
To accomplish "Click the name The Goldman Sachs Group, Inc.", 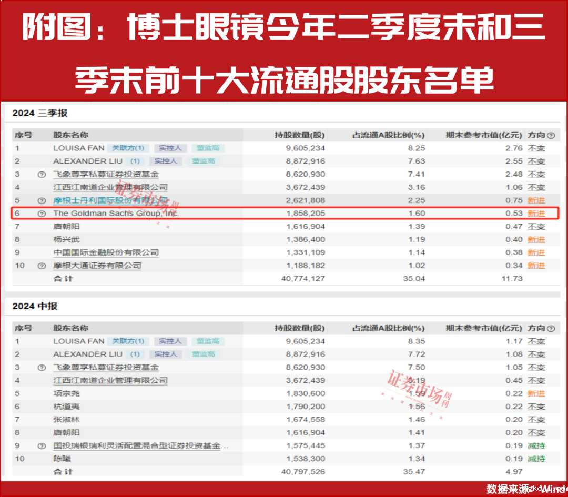I will [x=116, y=214].
